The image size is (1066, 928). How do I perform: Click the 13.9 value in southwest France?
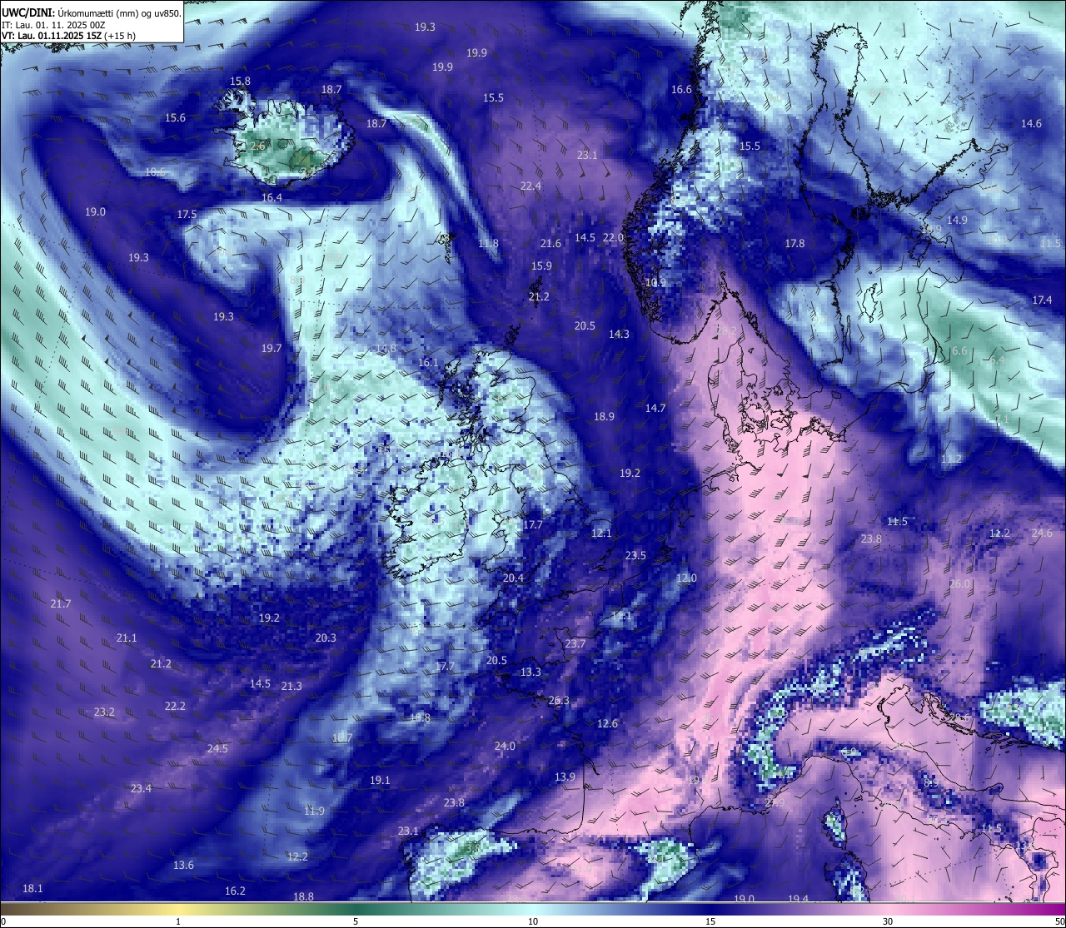pos(565,777)
